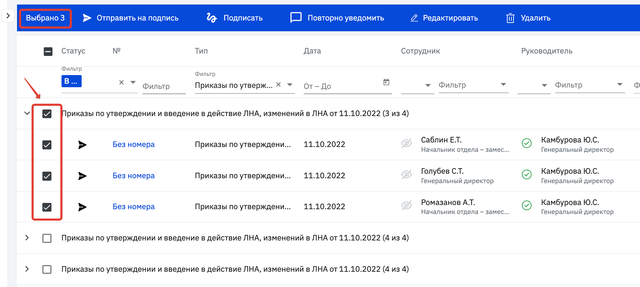Open 'Без номера' link in Ромазанов row
640x287 pixels.
(134, 207)
